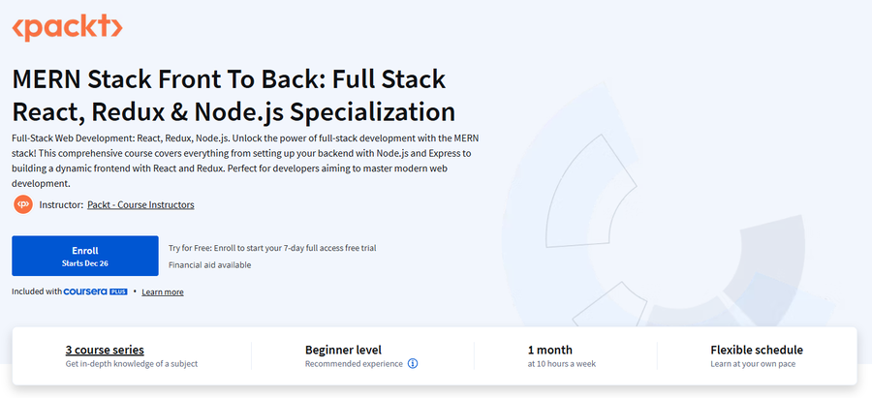Click 'Learn at your own pace' text
This screenshot has height=398, width=872.
click(753, 364)
